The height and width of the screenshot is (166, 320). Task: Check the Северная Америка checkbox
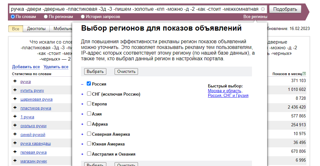89,134
